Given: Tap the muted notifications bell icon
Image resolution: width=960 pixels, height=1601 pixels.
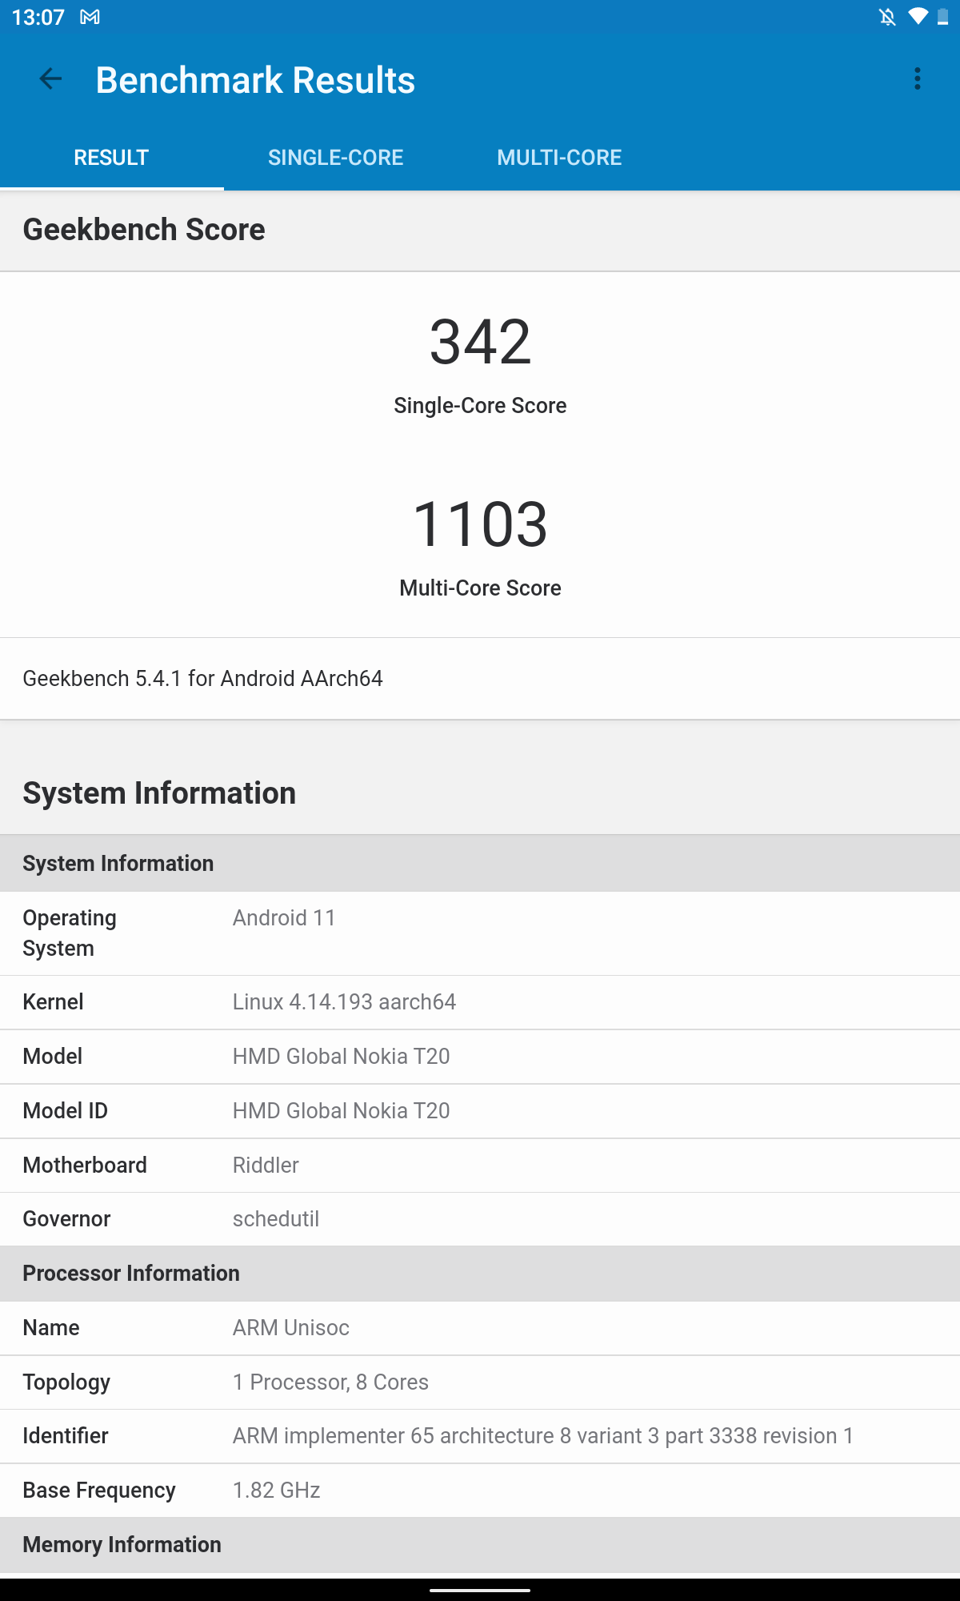Looking at the screenshot, I should click(887, 17).
